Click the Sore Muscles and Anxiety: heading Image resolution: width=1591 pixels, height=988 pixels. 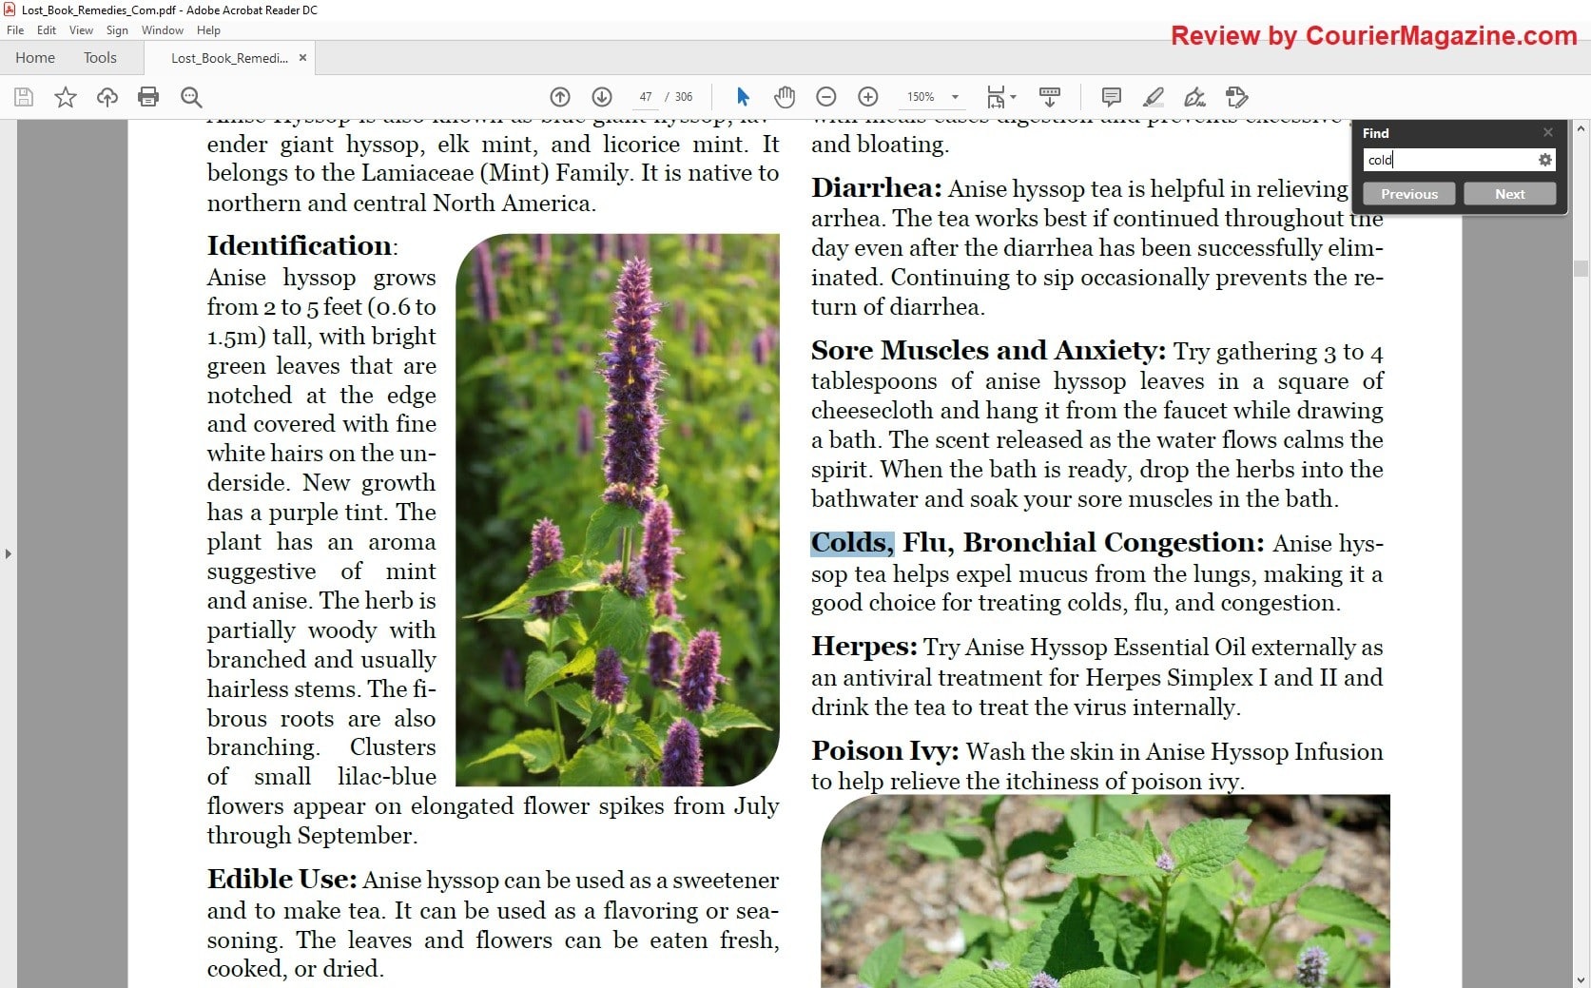click(x=988, y=351)
